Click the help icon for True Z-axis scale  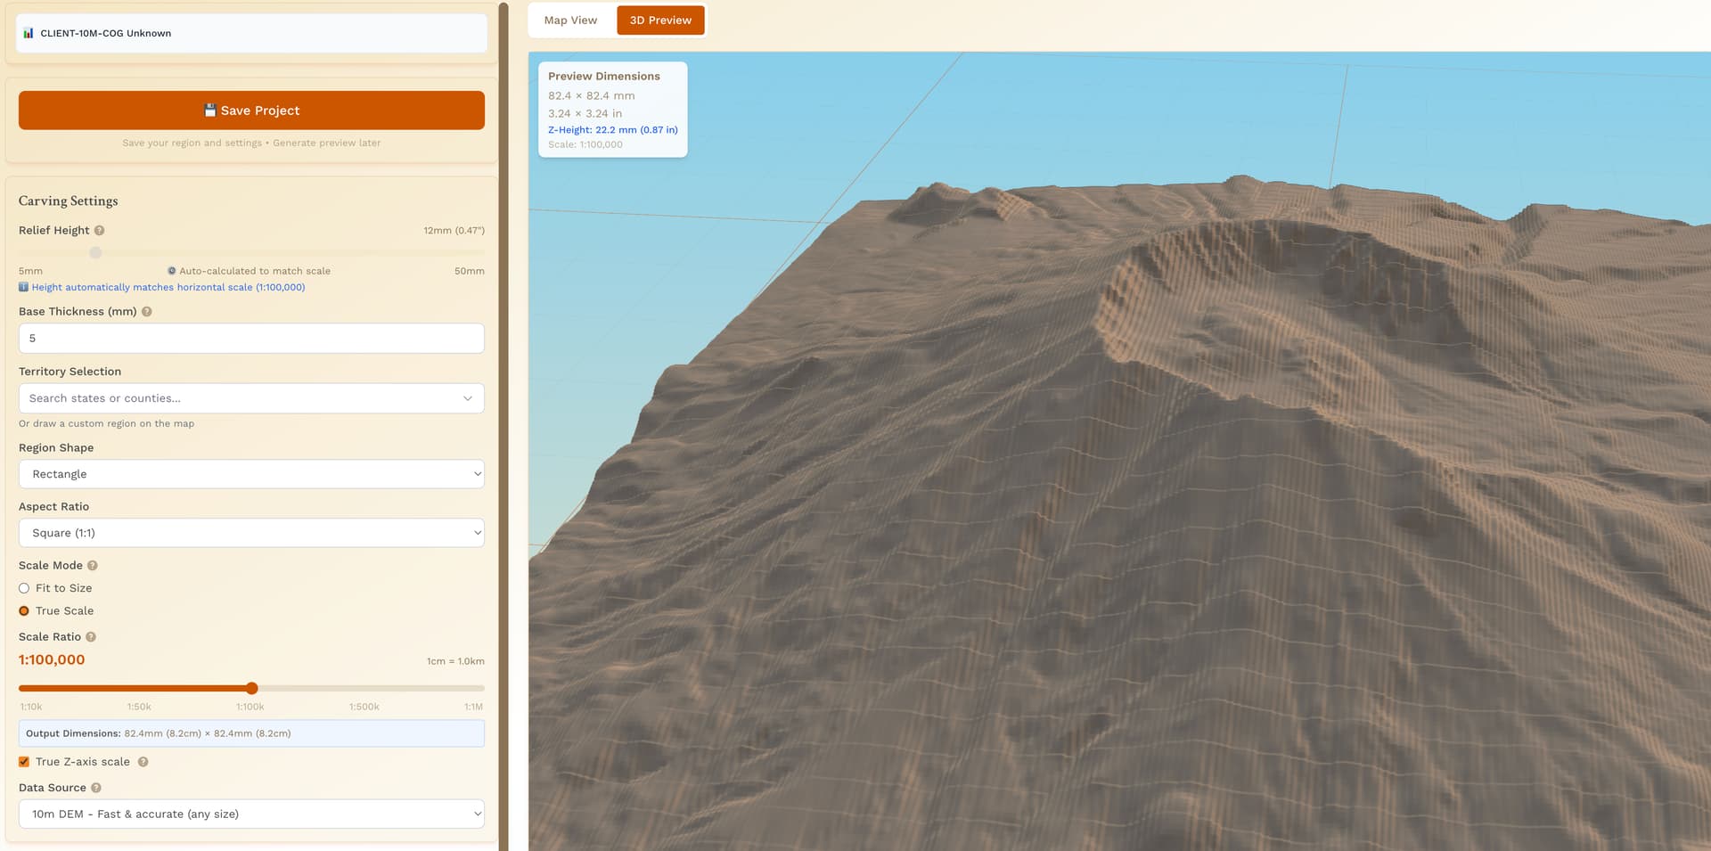143,762
